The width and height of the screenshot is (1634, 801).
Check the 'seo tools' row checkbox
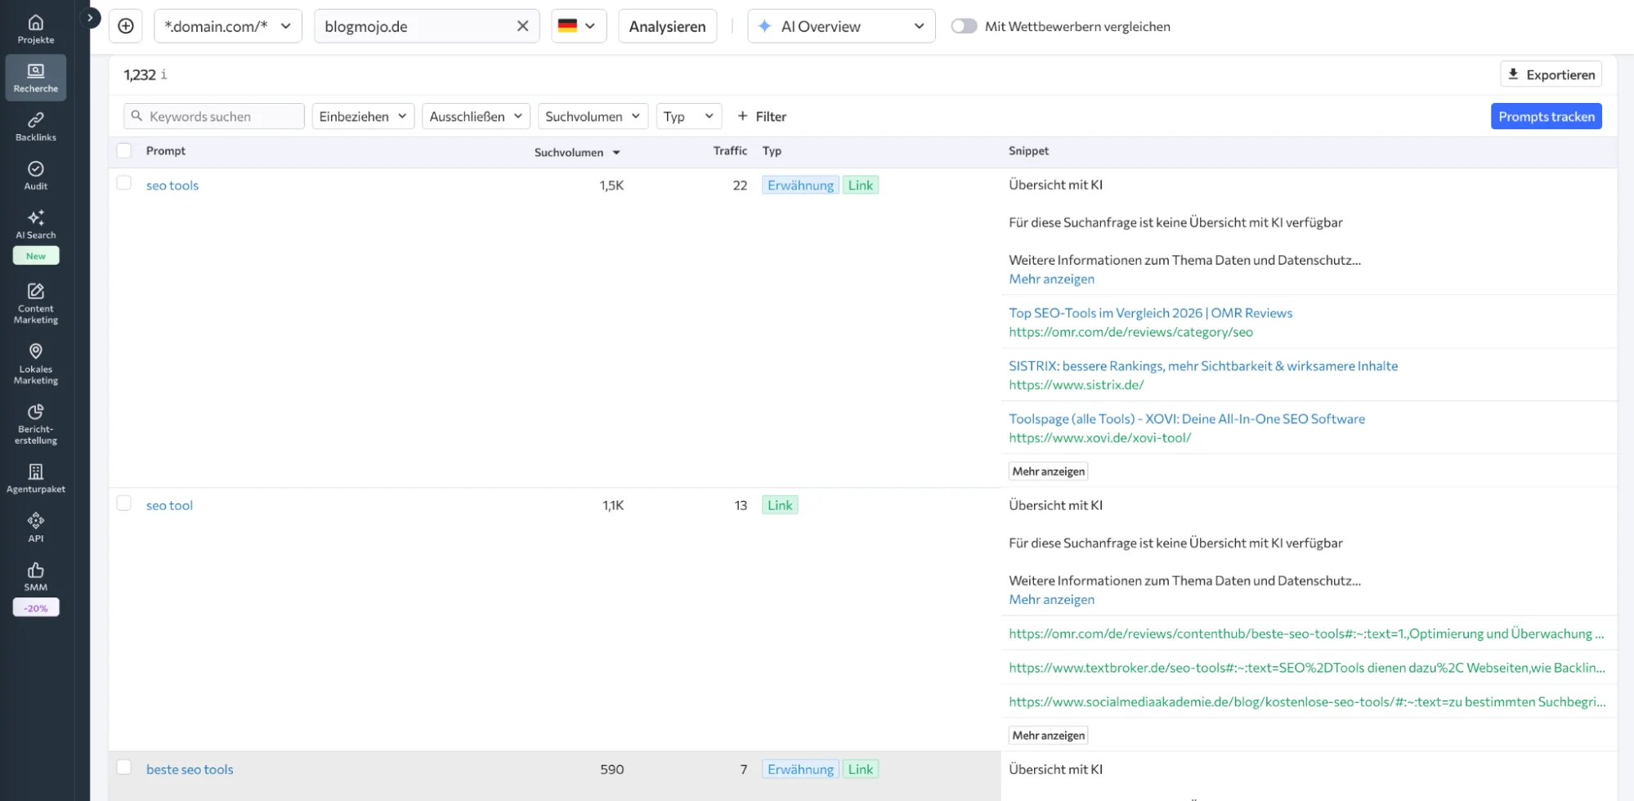124,183
